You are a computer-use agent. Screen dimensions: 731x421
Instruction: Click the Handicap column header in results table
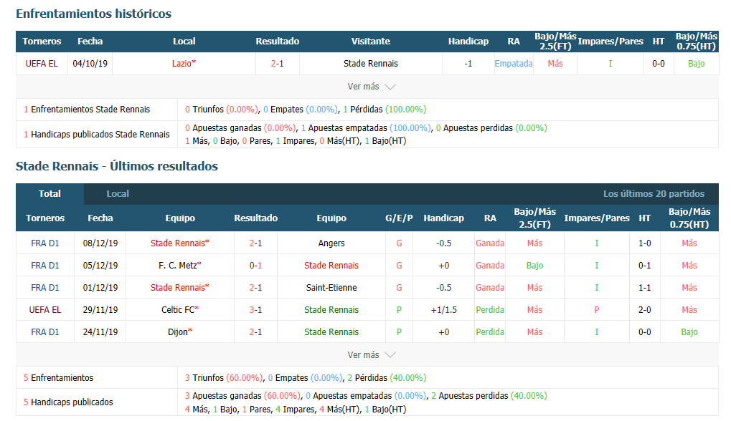444,218
